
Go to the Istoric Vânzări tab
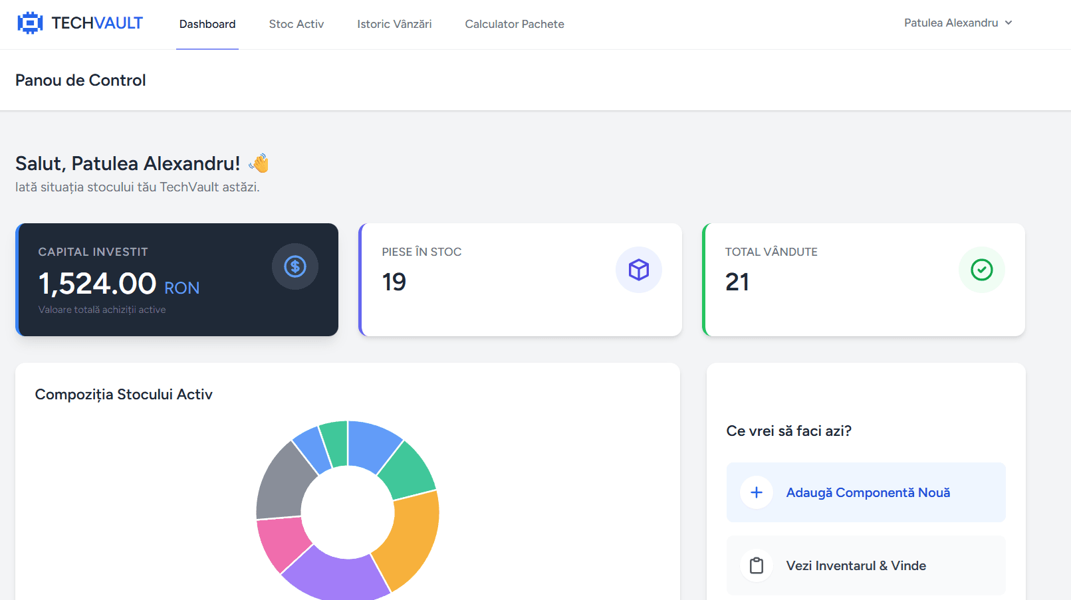coord(394,25)
